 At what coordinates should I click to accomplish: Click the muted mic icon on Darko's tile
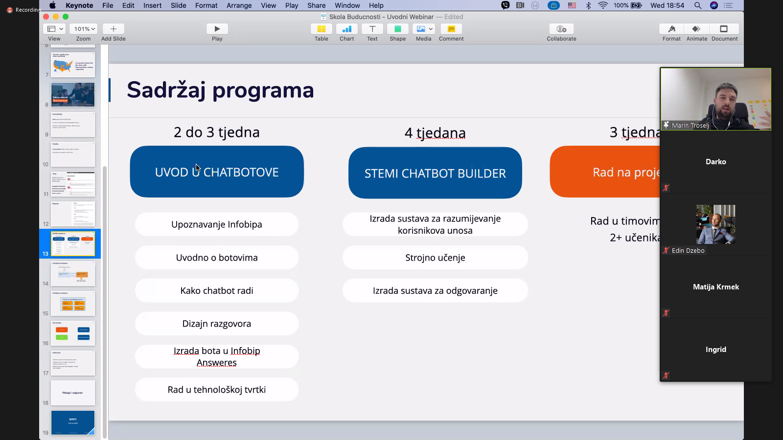tap(666, 188)
